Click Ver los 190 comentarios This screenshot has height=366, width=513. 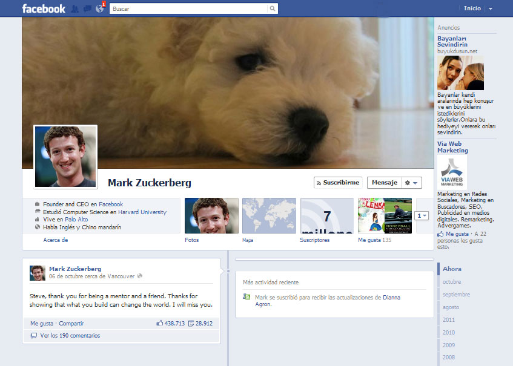pyautogui.click(x=70, y=336)
